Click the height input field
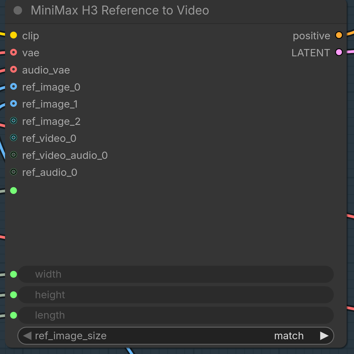The image size is (354, 354). coord(176,295)
